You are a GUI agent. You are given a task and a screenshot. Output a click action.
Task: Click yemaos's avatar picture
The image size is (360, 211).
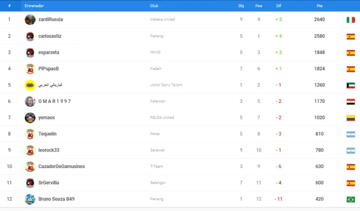tap(30, 118)
